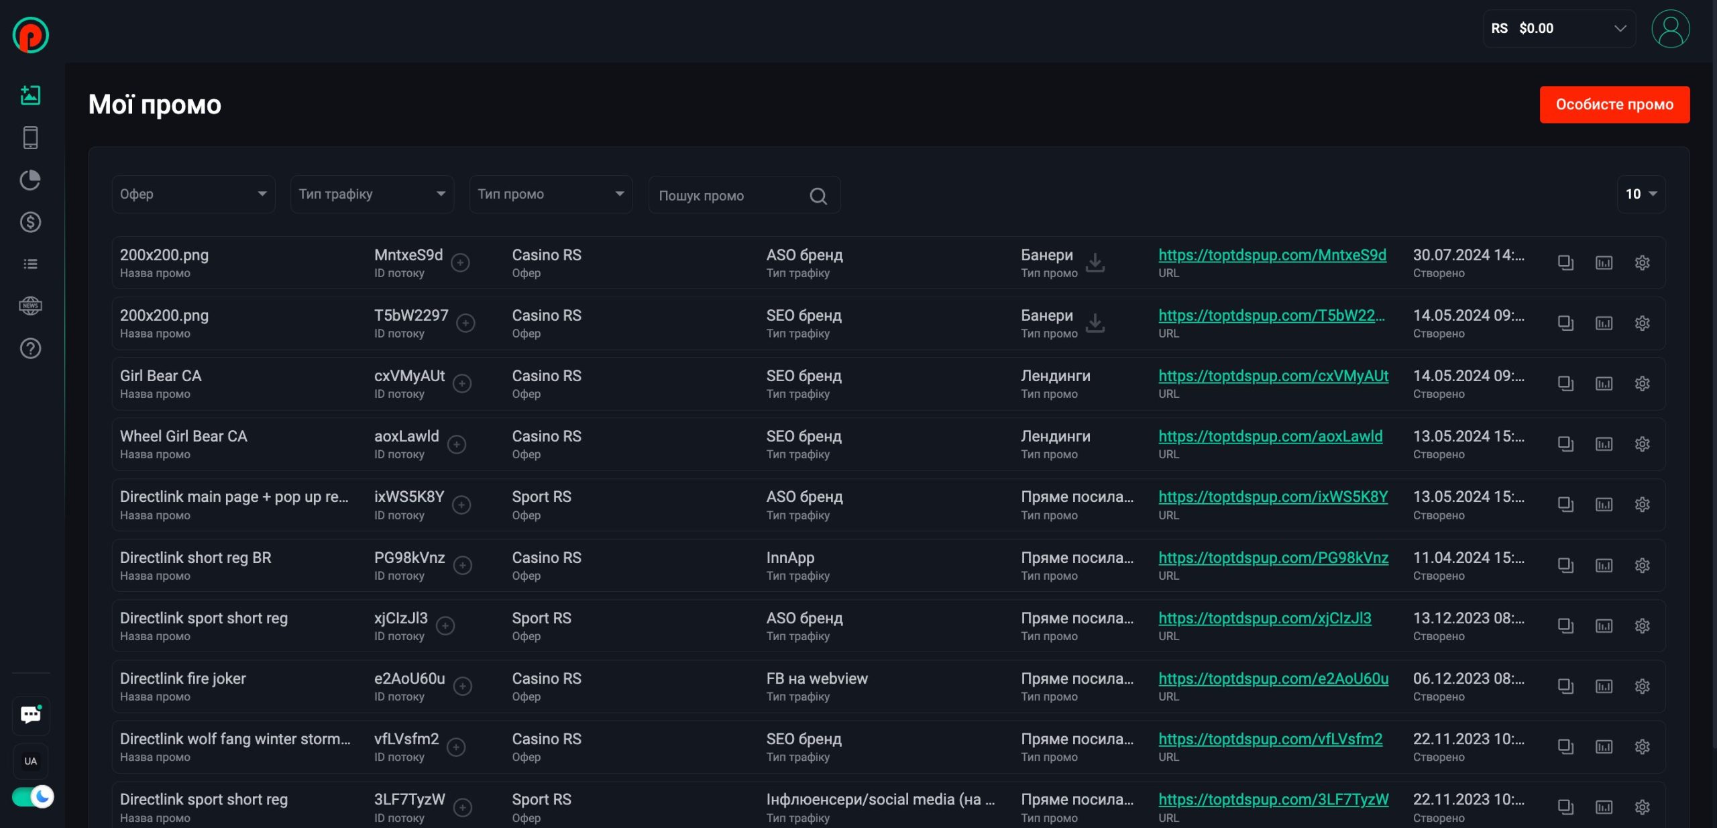This screenshot has width=1717, height=828.
Task: Open the payments dollar sidebar icon
Action: coord(30,222)
